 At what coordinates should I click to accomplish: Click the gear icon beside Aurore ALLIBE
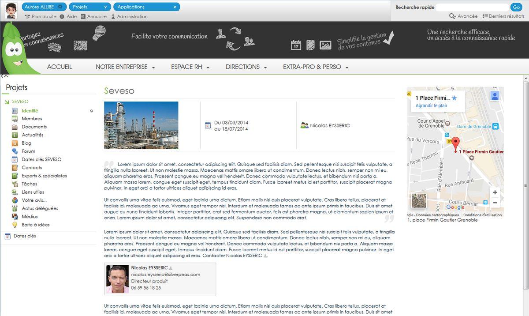tap(60, 7)
